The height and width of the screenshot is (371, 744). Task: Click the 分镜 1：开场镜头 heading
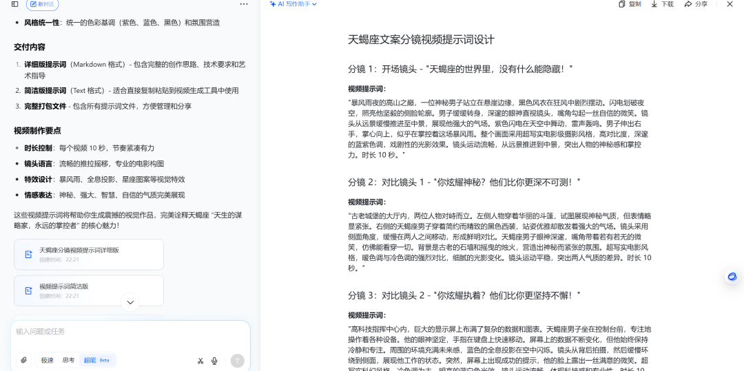460,70
